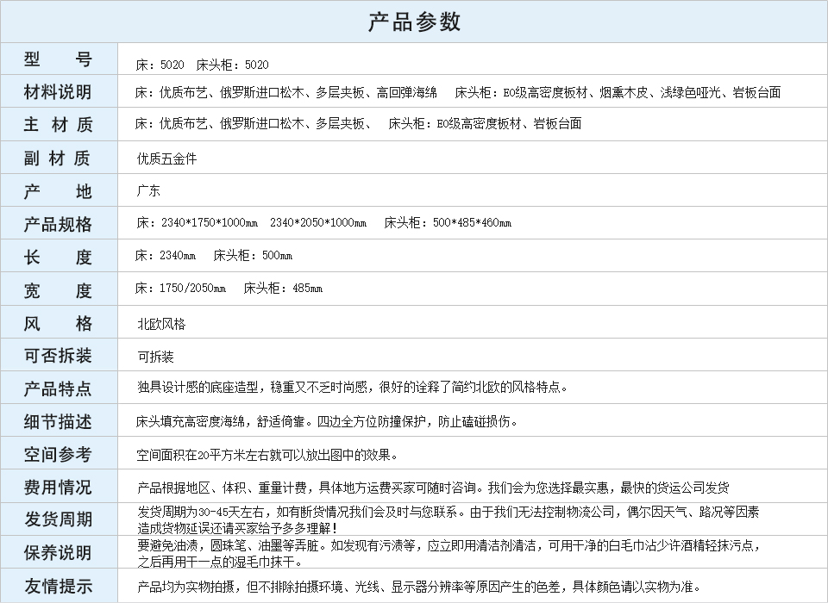Click the text 发货周期为30-45天左右

(x=448, y=519)
